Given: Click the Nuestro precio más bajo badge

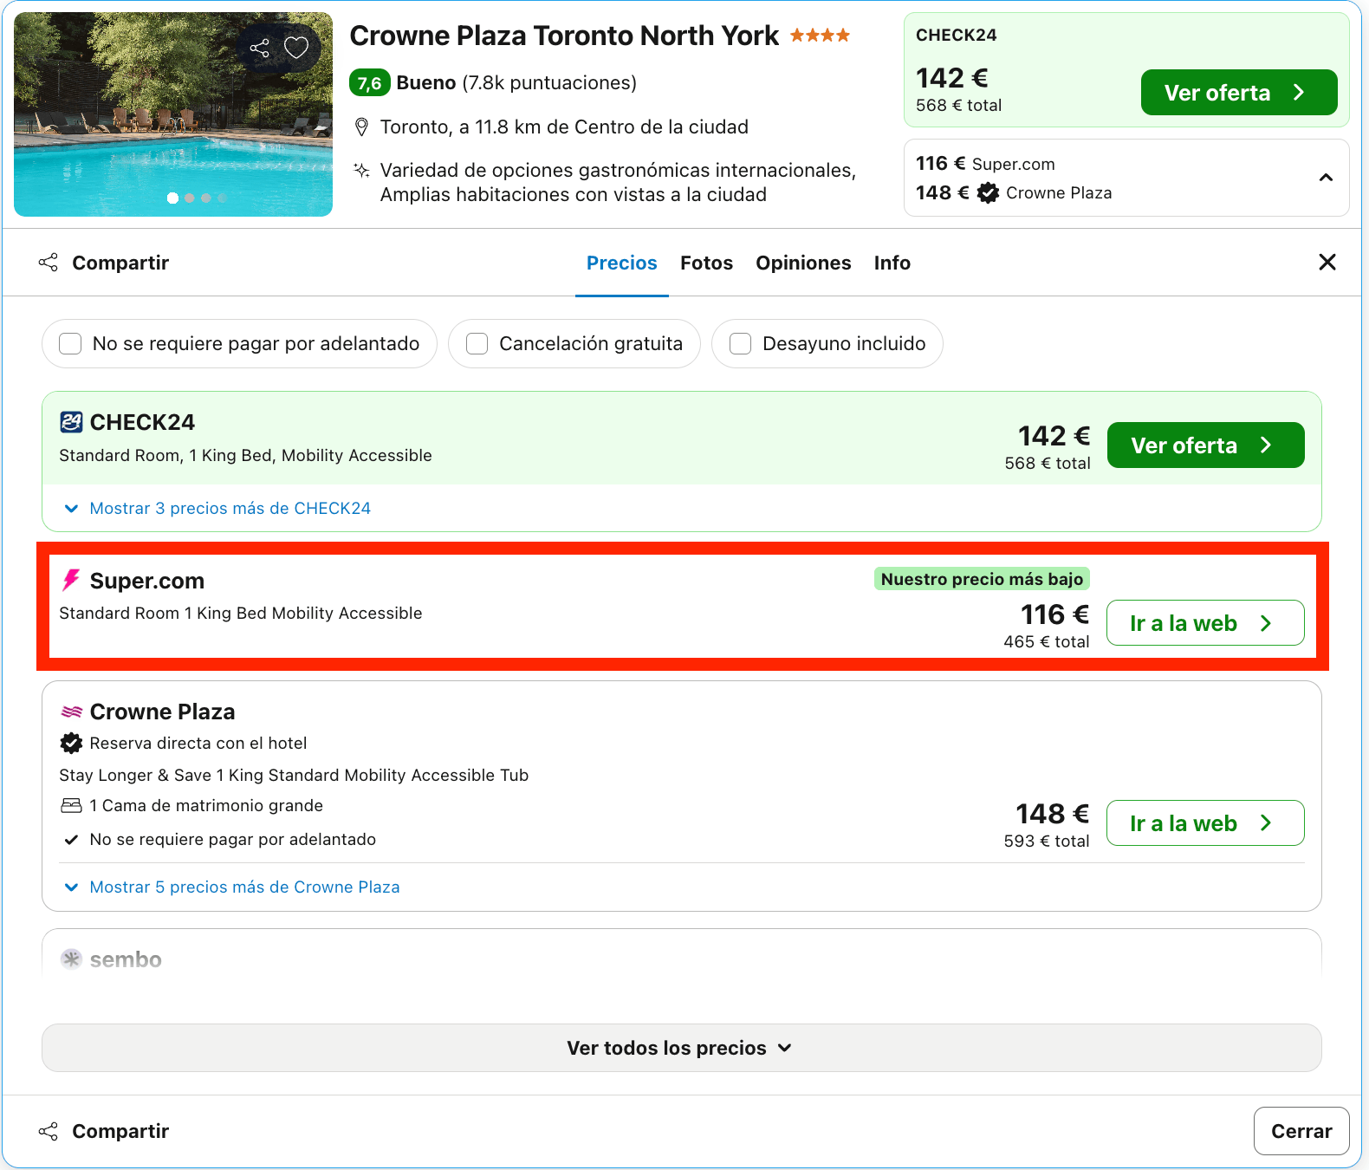Looking at the screenshot, I should 982,579.
